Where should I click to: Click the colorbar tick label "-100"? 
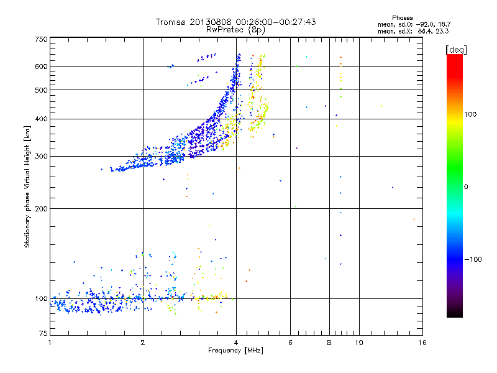tap(473, 259)
